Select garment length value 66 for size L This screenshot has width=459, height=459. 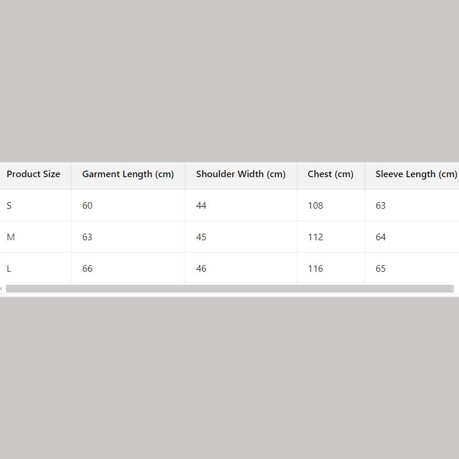[87, 269]
